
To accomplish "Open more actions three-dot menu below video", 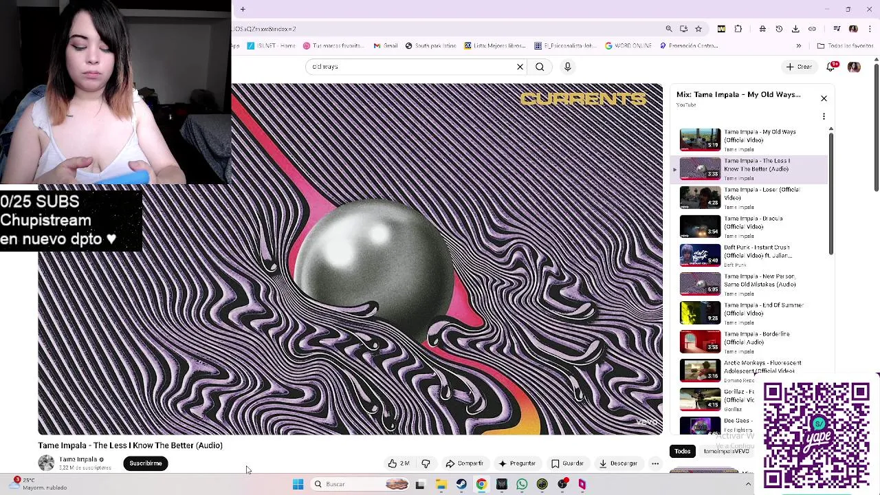I will [655, 463].
